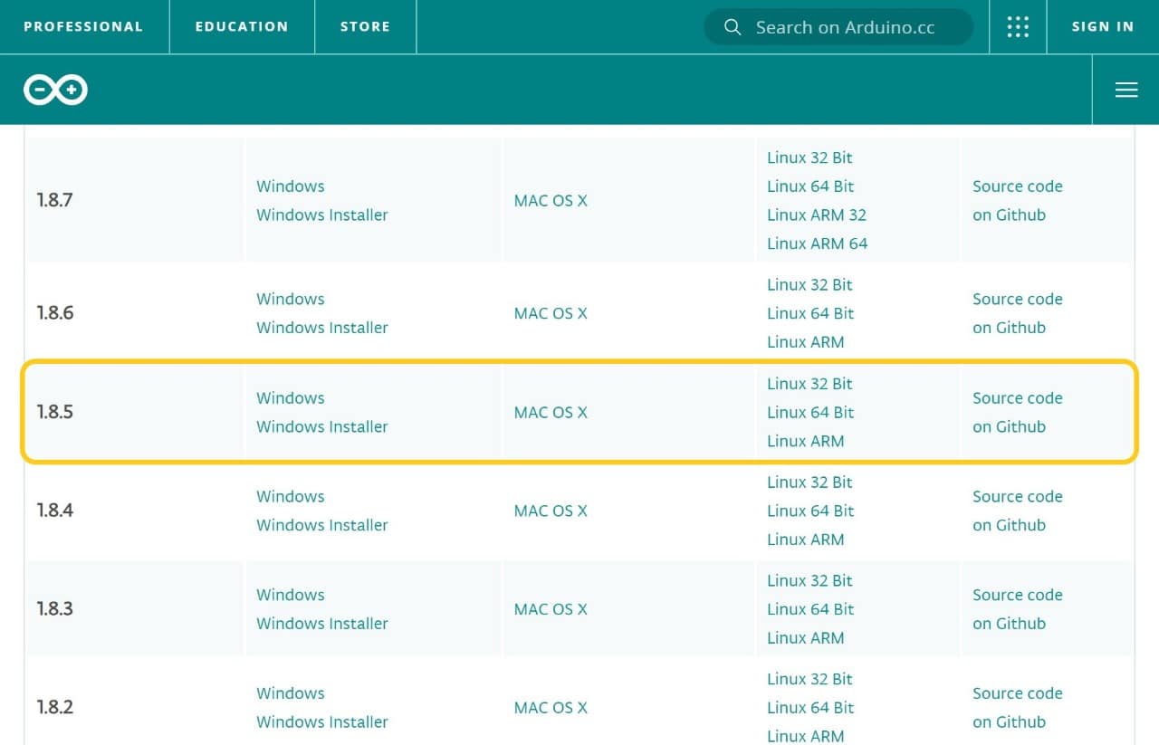Choose Linux 64 Bit for version 1.8.5

coord(810,413)
